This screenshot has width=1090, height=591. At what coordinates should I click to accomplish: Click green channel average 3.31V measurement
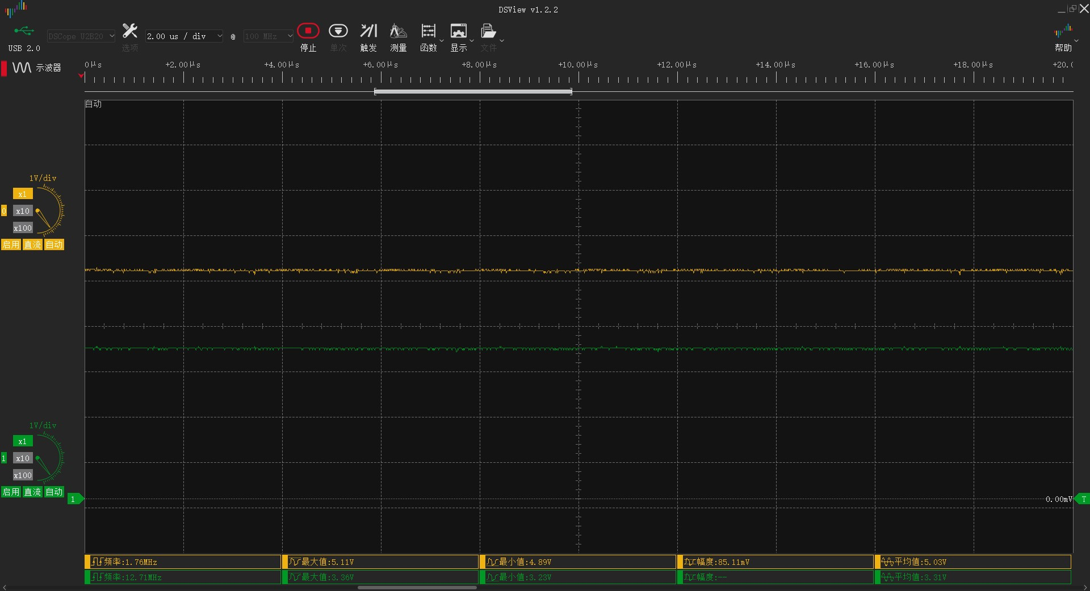click(973, 577)
